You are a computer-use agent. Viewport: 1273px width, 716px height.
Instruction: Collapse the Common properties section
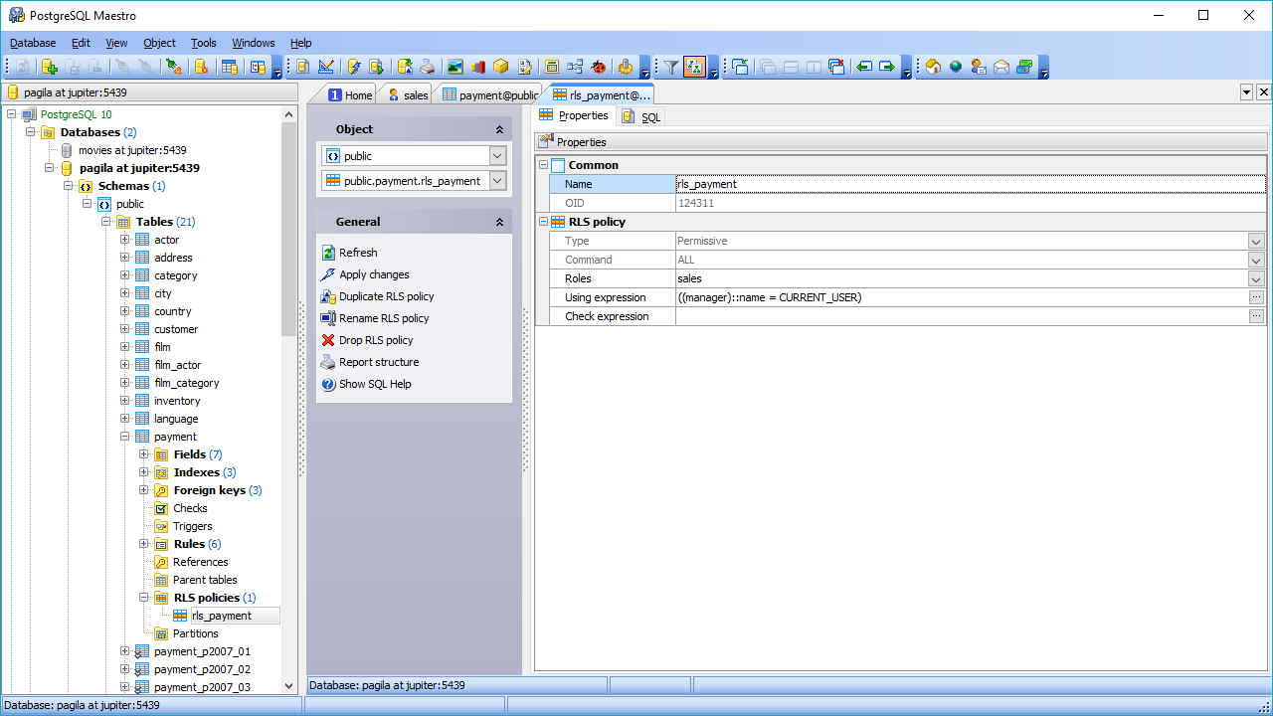[543, 165]
